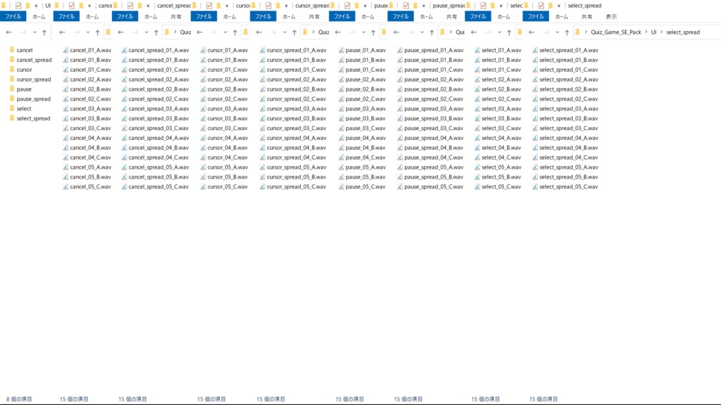Image resolution: width=721 pixels, height=405 pixels.
Task: Open 共有 tab in the cancel_spread window
Action: click(x=176, y=17)
